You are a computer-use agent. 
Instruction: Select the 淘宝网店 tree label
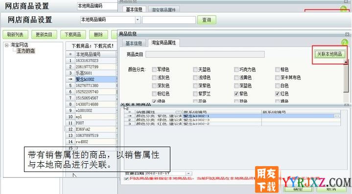click(19, 45)
